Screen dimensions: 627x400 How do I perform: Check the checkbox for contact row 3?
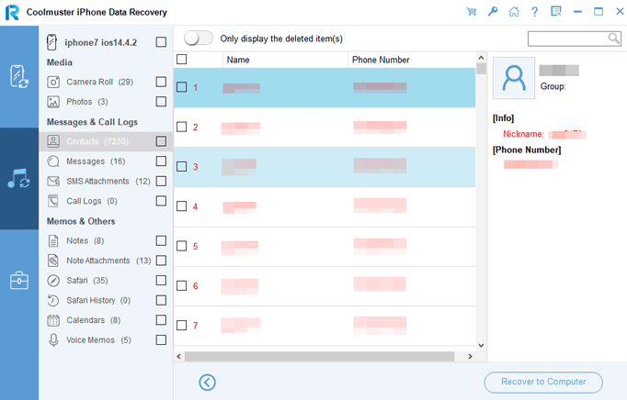pos(181,166)
